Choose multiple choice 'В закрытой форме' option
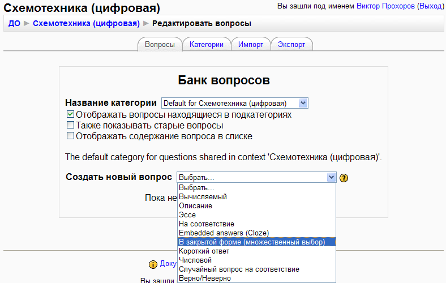 (x=251, y=242)
